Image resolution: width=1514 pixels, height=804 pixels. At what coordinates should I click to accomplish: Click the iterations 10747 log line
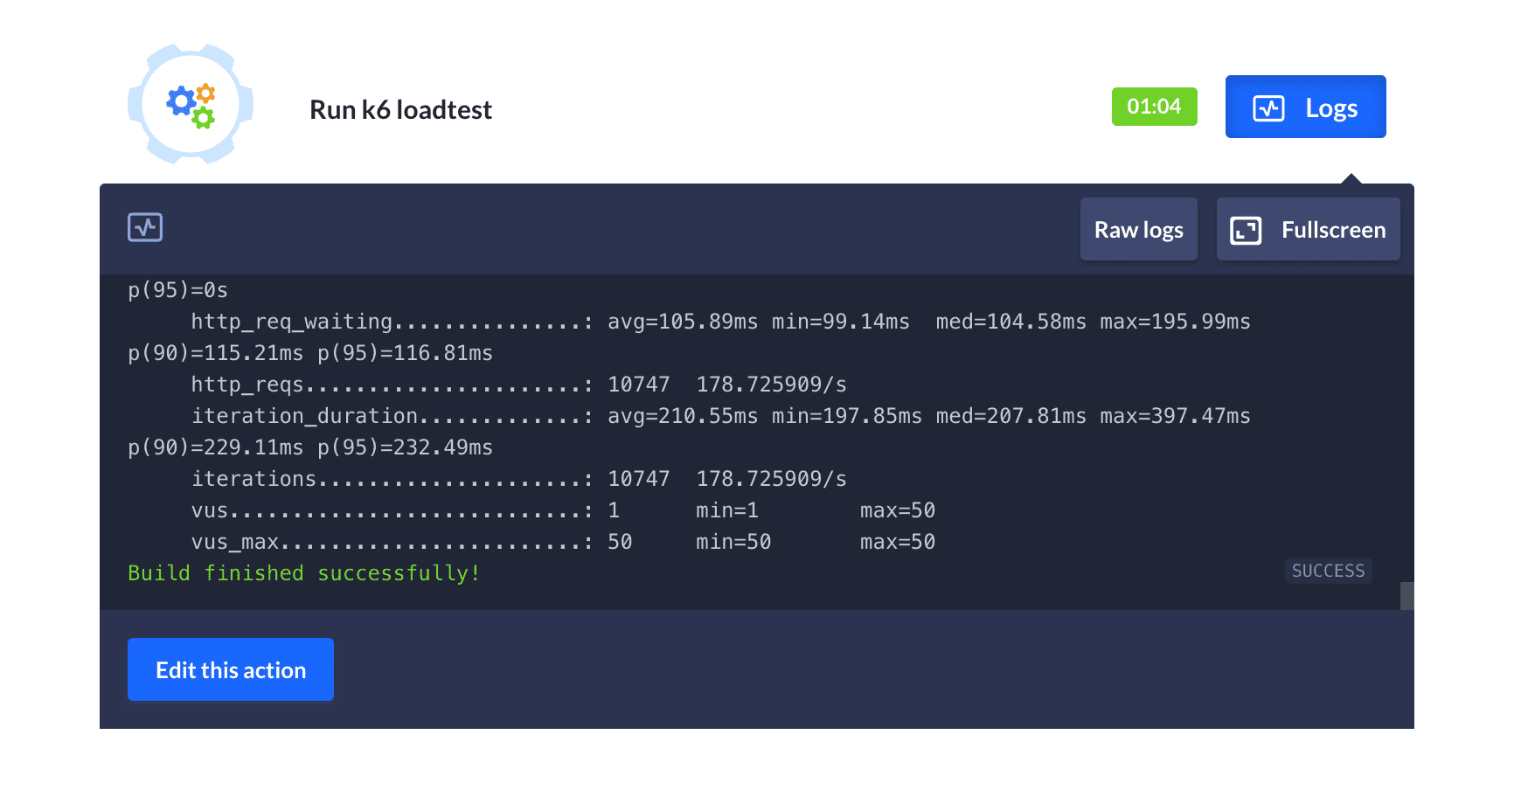click(518, 479)
